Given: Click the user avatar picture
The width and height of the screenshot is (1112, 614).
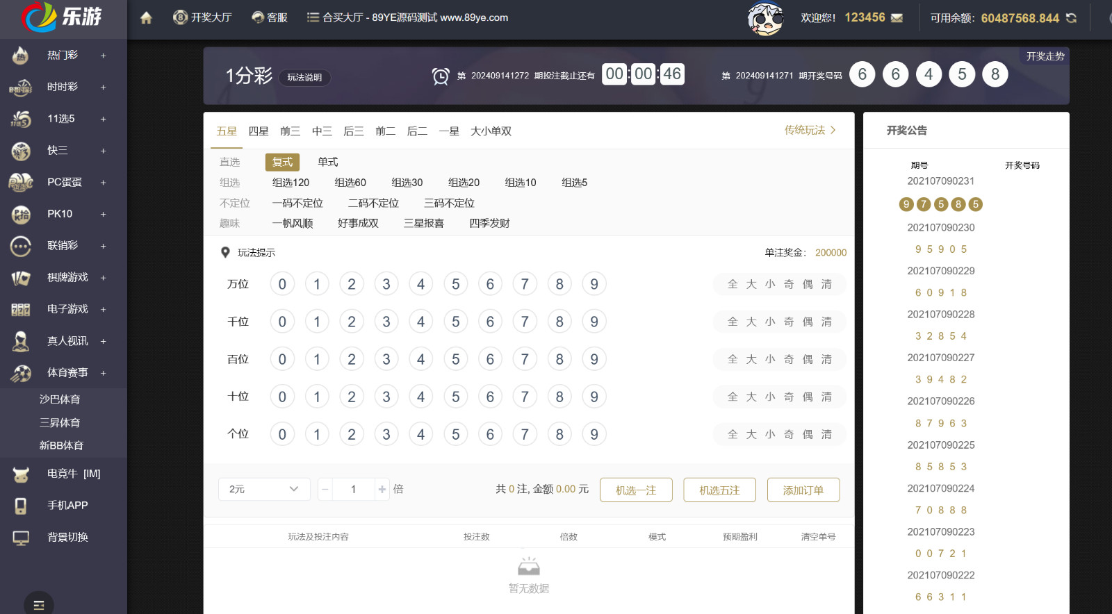Looking at the screenshot, I should pos(765,19).
